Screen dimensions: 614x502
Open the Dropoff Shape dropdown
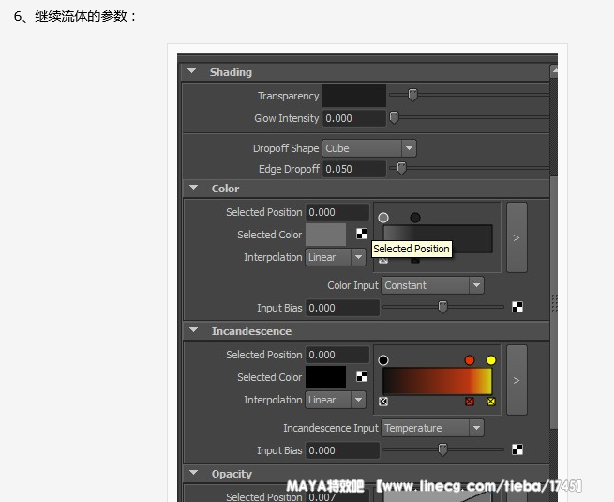pyautogui.click(x=369, y=148)
